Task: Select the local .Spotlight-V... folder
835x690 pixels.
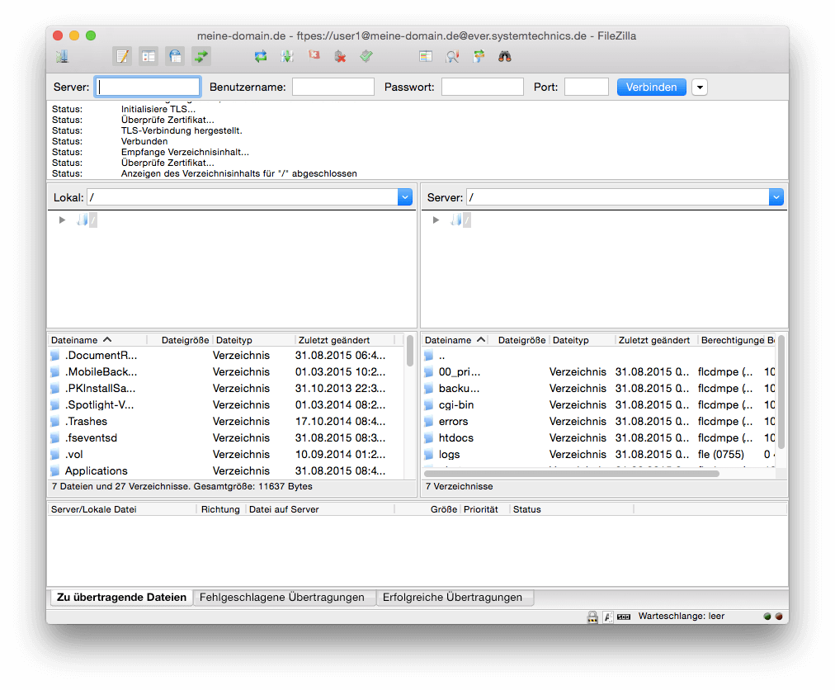Action: [226, 405]
